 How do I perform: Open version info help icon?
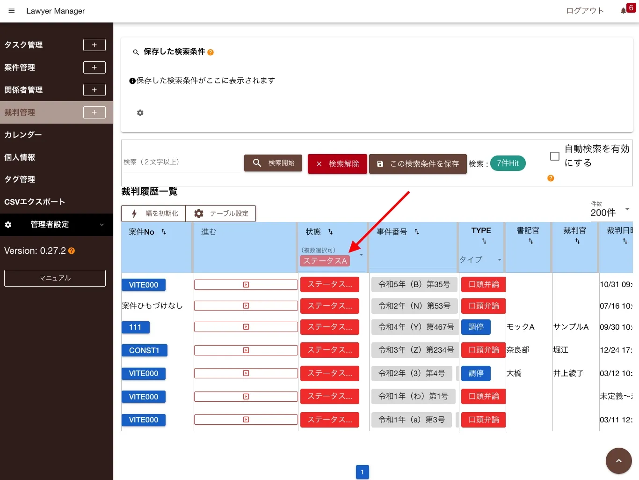72,251
